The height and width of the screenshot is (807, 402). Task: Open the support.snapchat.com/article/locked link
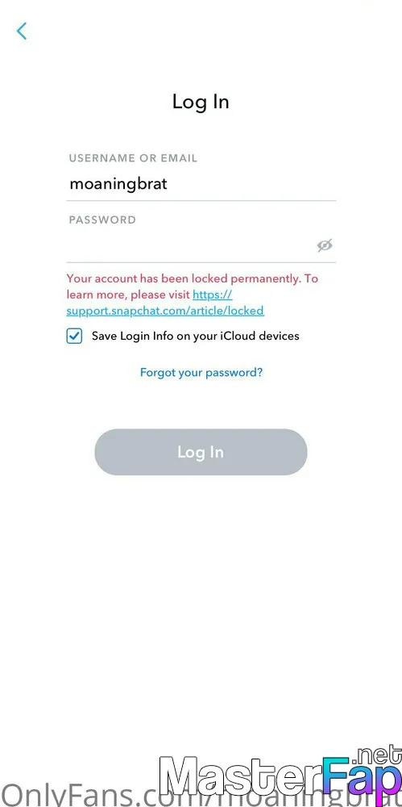pyautogui.click(x=165, y=311)
